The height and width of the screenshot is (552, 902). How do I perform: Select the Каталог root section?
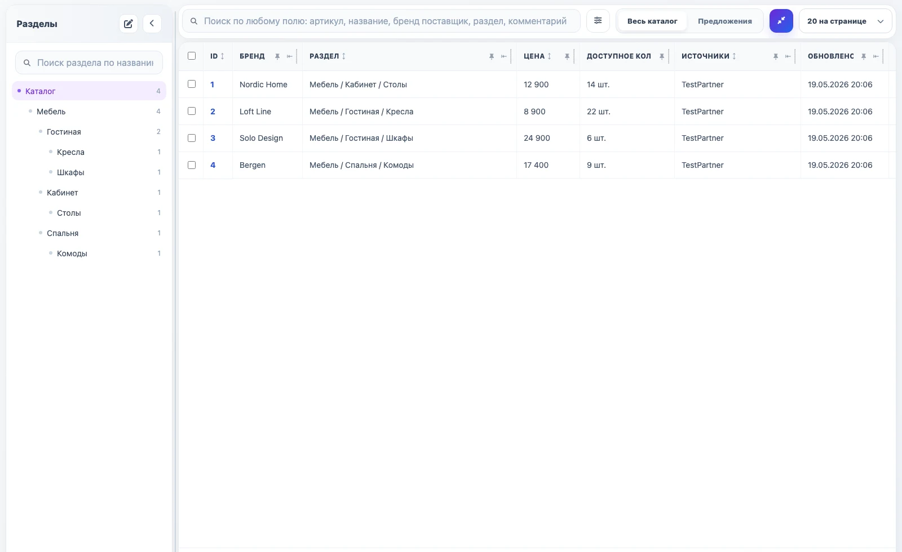(89, 91)
